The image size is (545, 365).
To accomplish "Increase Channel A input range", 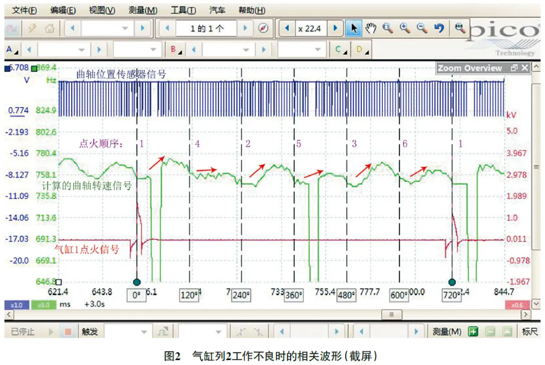I will [x=99, y=49].
